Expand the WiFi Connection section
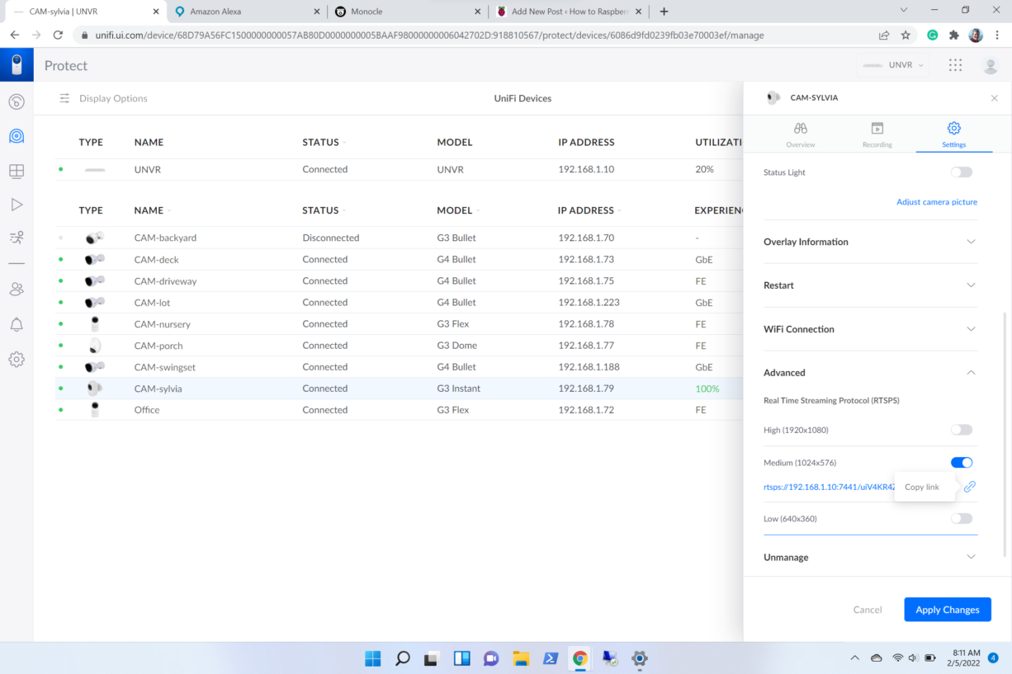 [870, 329]
